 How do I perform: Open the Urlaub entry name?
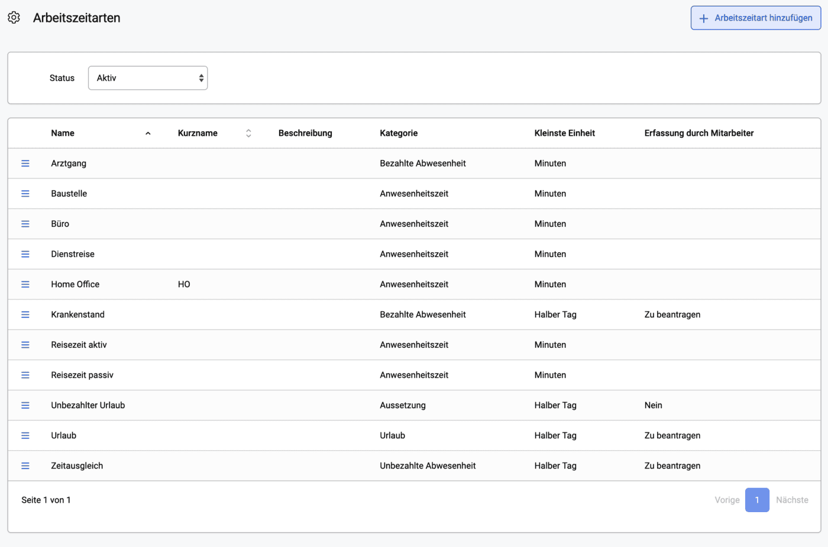coord(64,435)
